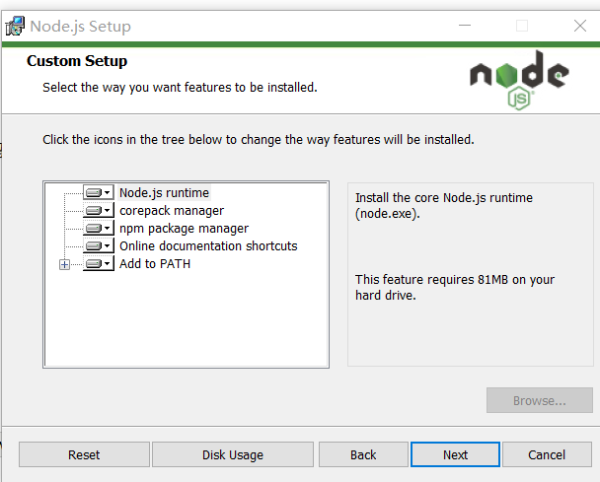Screen dimensions: 600x482
Task: Click the Reset button
Action: (x=84, y=454)
